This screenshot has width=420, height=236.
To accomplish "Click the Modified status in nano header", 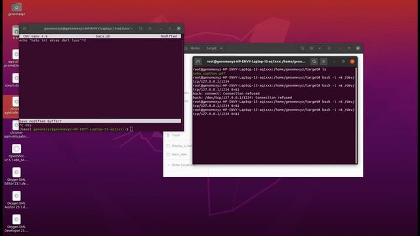I will click(x=169, y=36).
